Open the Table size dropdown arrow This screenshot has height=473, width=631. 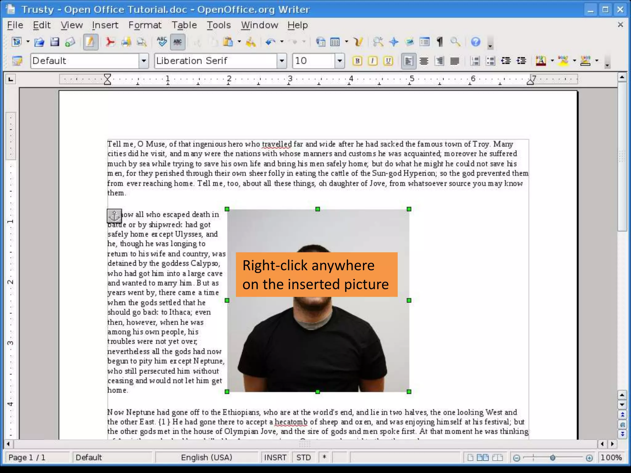tap(347, 42)
